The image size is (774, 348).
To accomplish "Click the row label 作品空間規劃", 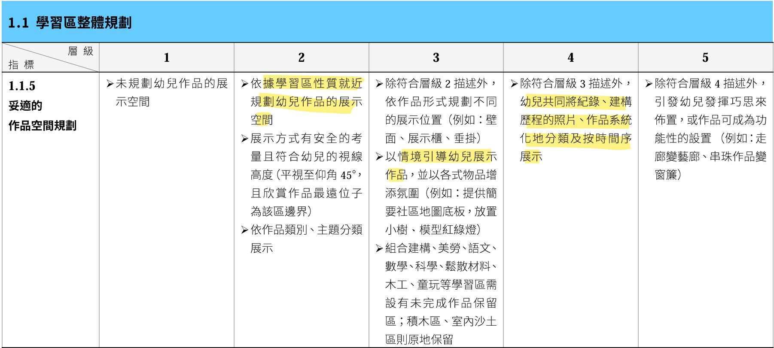I will [x=43, y=126].
